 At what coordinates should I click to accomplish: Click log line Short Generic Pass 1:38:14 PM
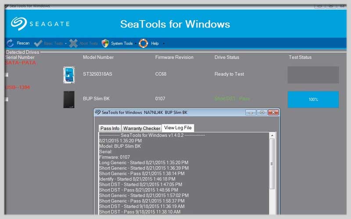142,173
